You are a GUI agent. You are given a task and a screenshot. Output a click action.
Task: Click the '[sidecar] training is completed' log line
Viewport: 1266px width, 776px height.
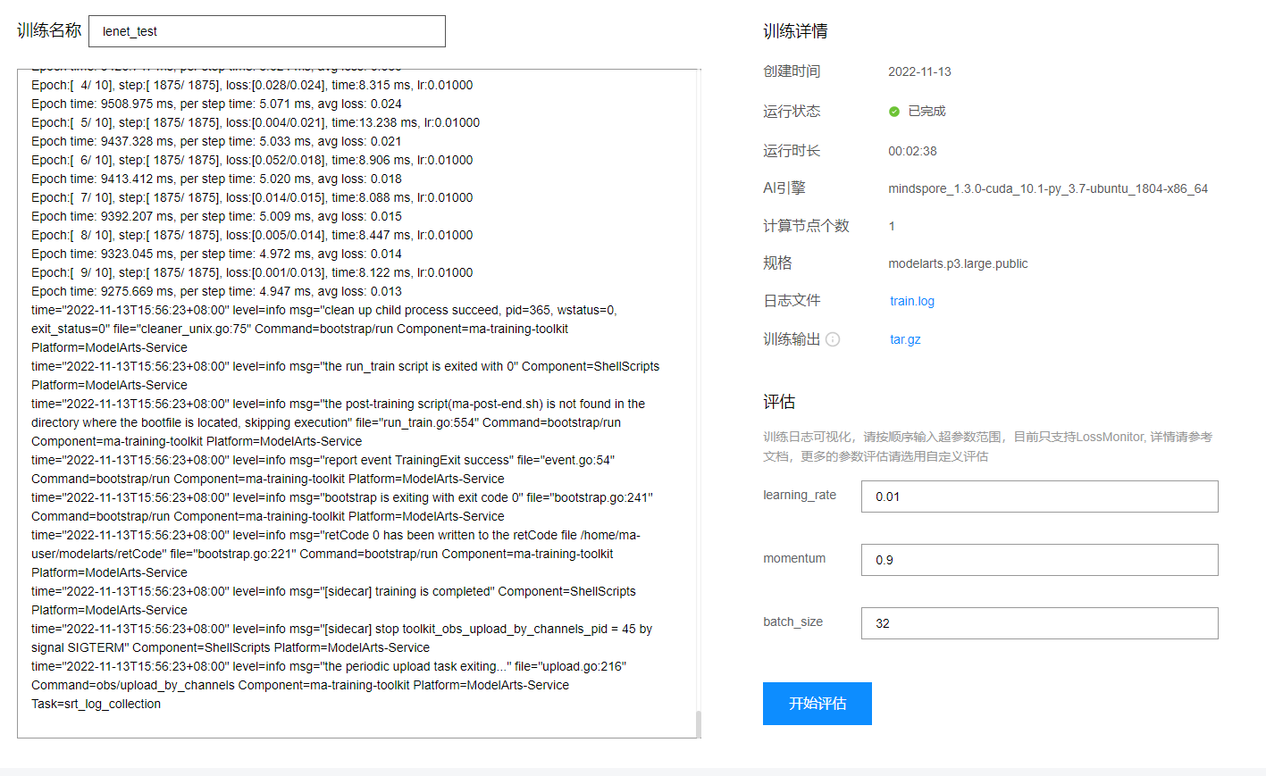click(333, 600)
